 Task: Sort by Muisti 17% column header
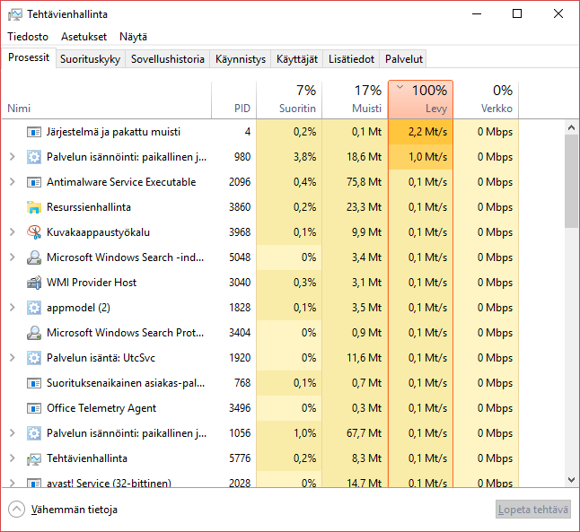tap(355, 100)
